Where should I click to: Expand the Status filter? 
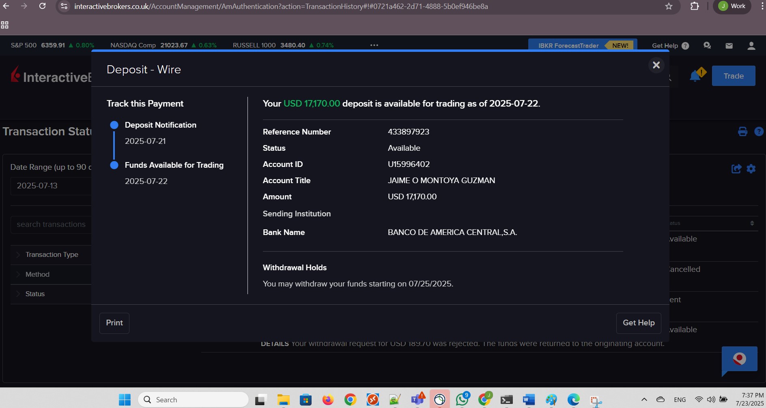click(52, 294)
